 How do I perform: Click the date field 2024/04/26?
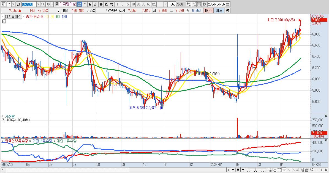(x=216, y=4)
